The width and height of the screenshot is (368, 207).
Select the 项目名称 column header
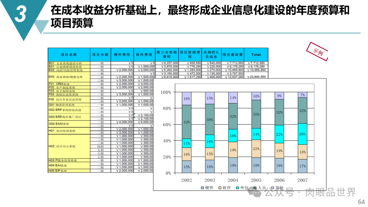(x=69, y=54)
